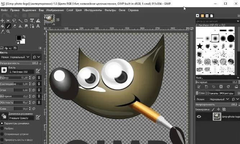
Task: Select the Smudge tool
Action: tap(26, 26)
